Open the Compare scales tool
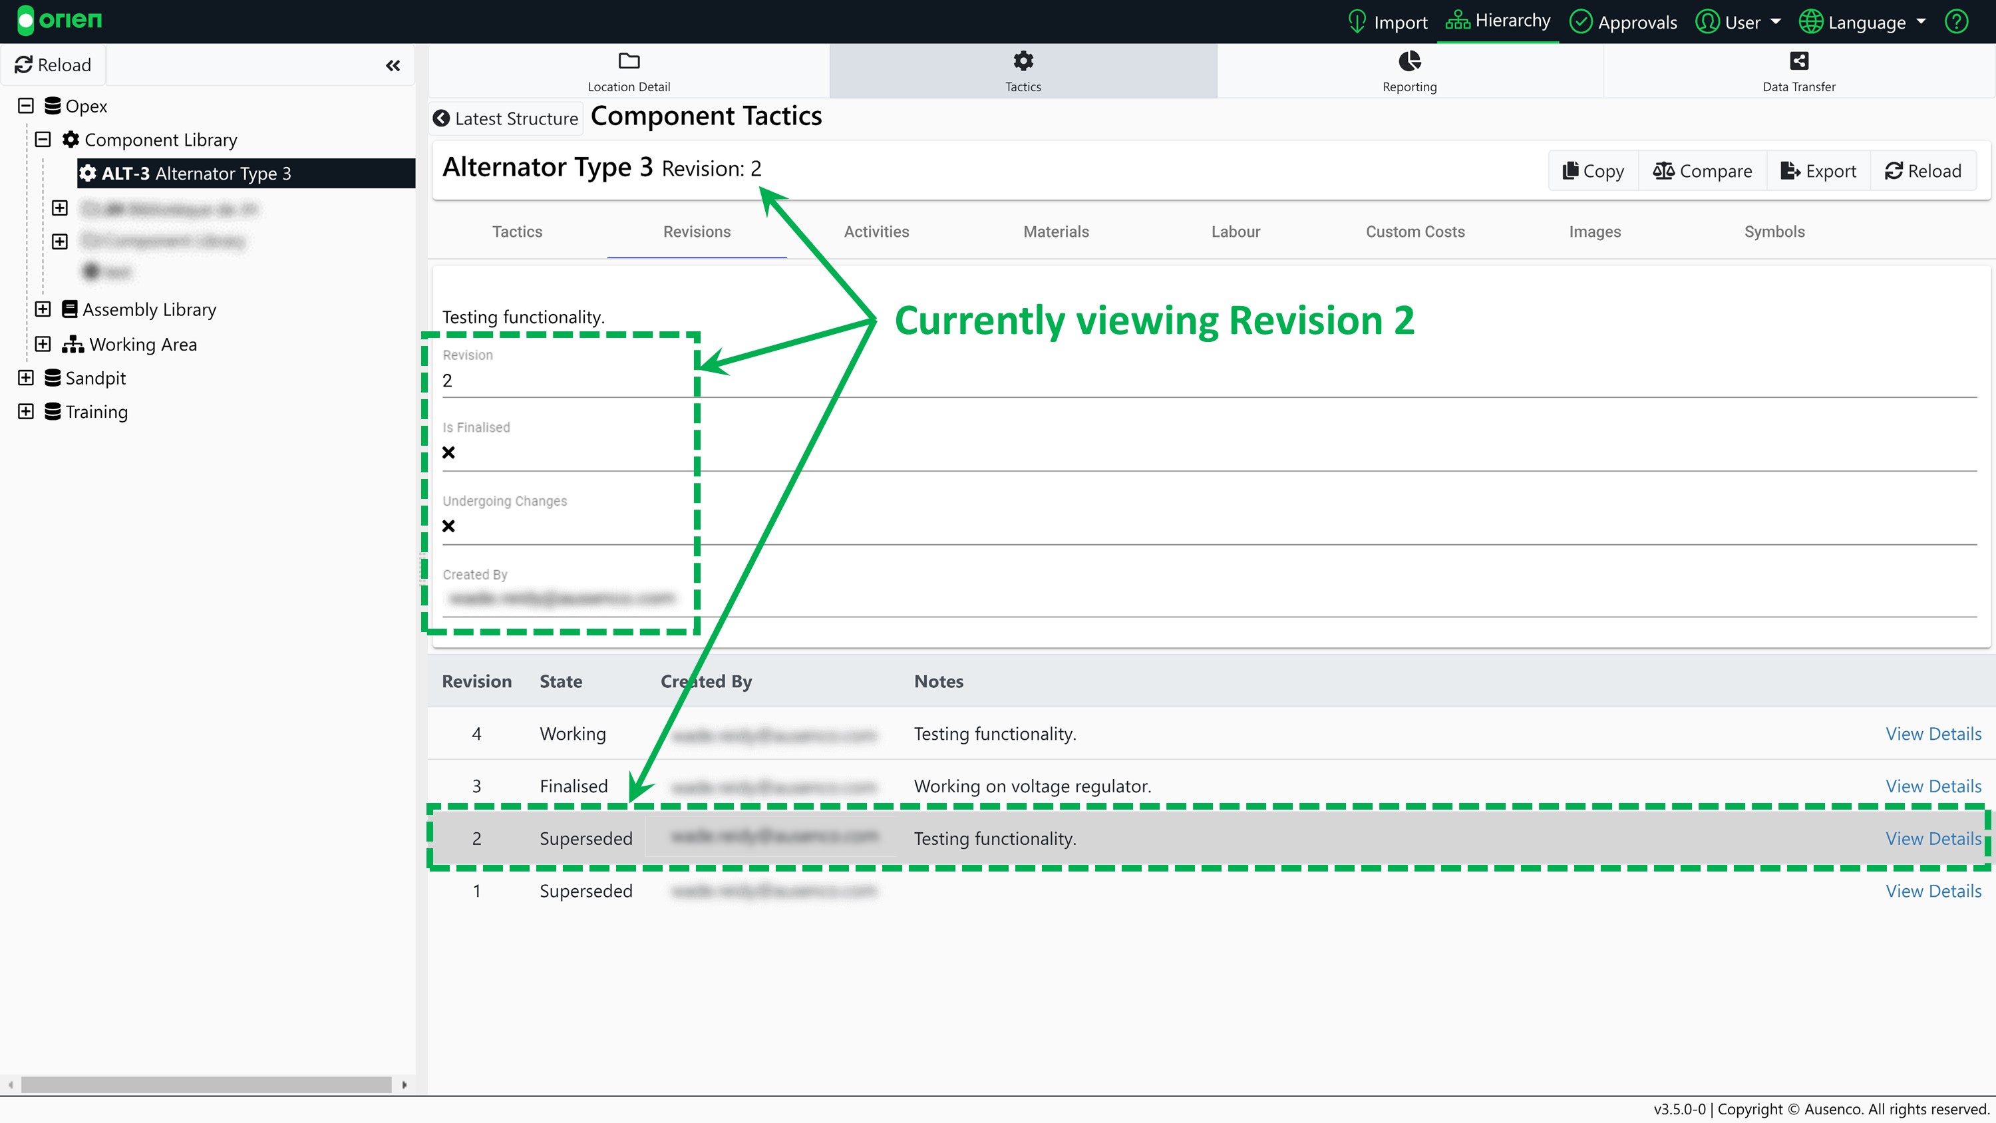The image size is (1996, 1123). [1703, 170]
